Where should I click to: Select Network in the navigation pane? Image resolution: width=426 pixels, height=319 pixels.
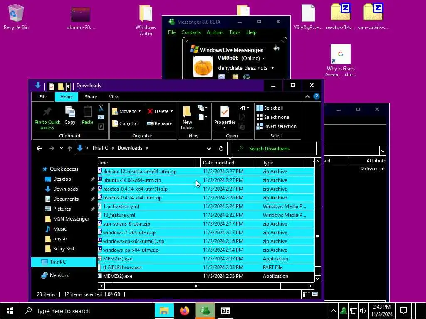(55, 275)
